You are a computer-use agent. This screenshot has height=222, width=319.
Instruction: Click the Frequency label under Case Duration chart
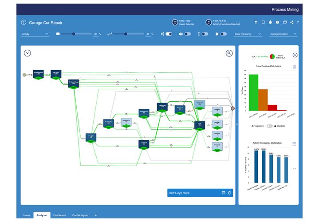(x=258, y=126)
